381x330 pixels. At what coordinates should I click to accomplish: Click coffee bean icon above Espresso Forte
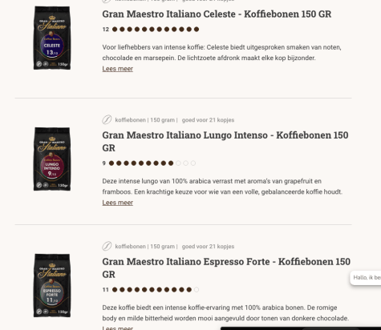107,246
